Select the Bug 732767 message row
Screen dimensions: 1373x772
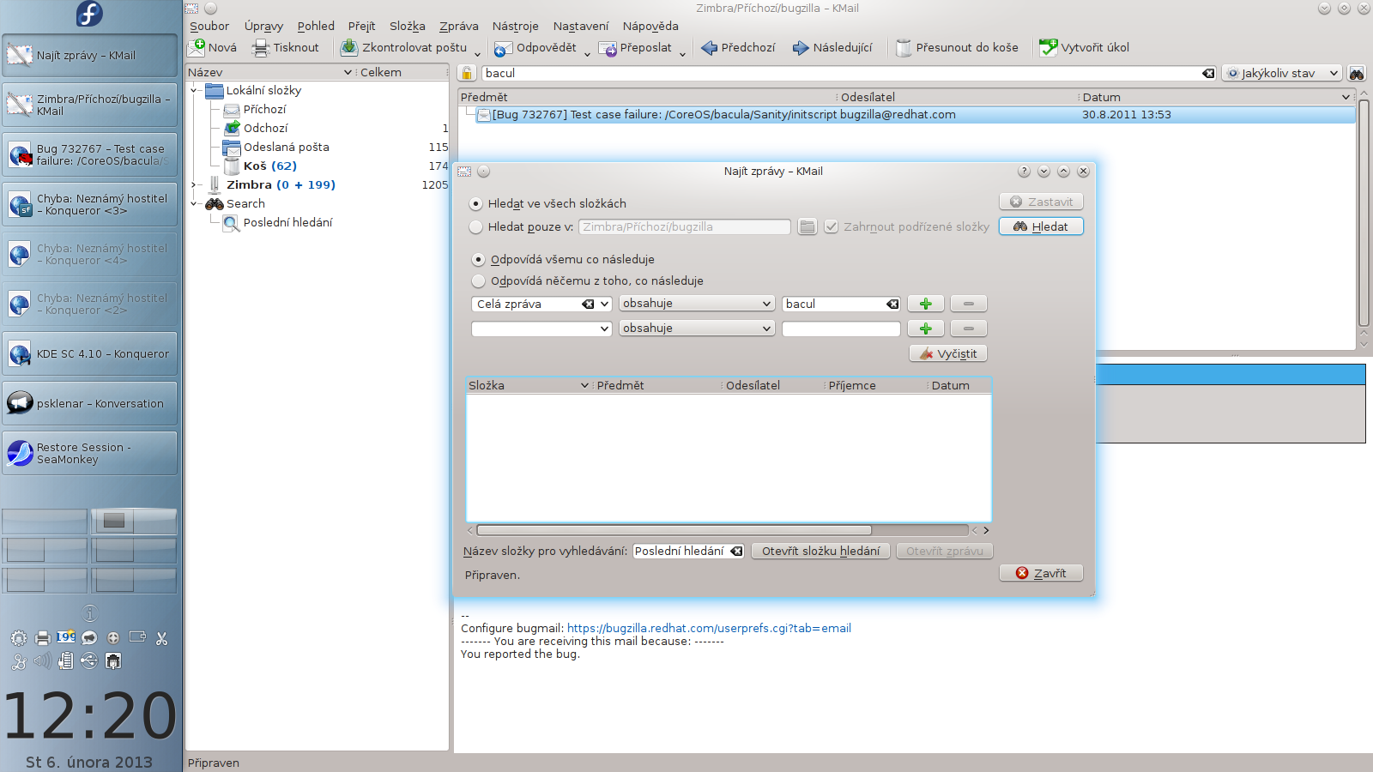click(x=907, y=115)
